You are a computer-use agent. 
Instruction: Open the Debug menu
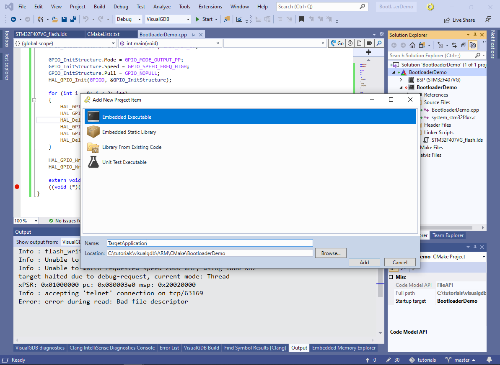(x=121, y=7)
